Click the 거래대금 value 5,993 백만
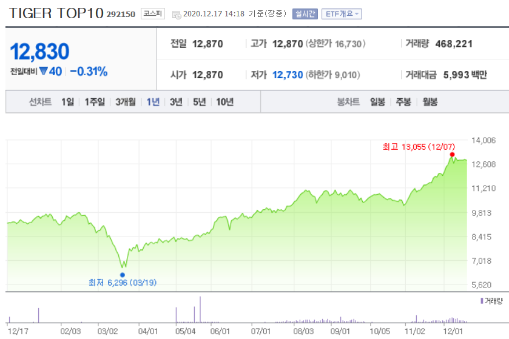 [x=465, y=75]
